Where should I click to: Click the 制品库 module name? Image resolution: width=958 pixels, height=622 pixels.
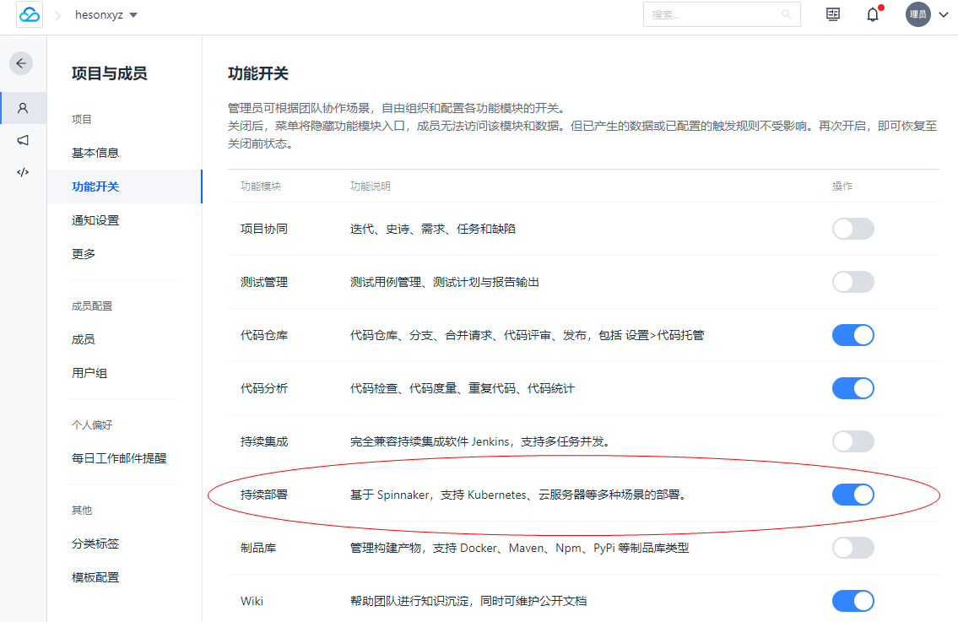[258, 548]
